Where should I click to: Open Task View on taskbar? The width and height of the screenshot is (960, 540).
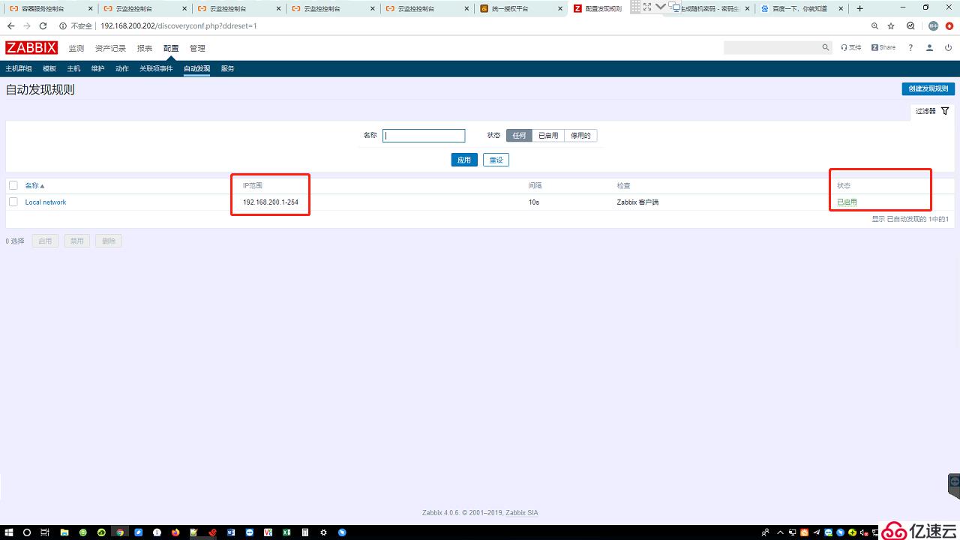point(45,532)
